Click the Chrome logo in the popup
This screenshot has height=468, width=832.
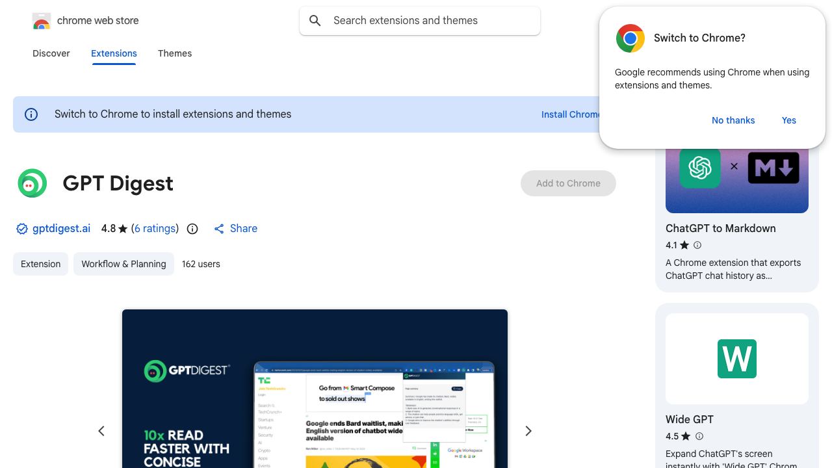tap(630, 38)
